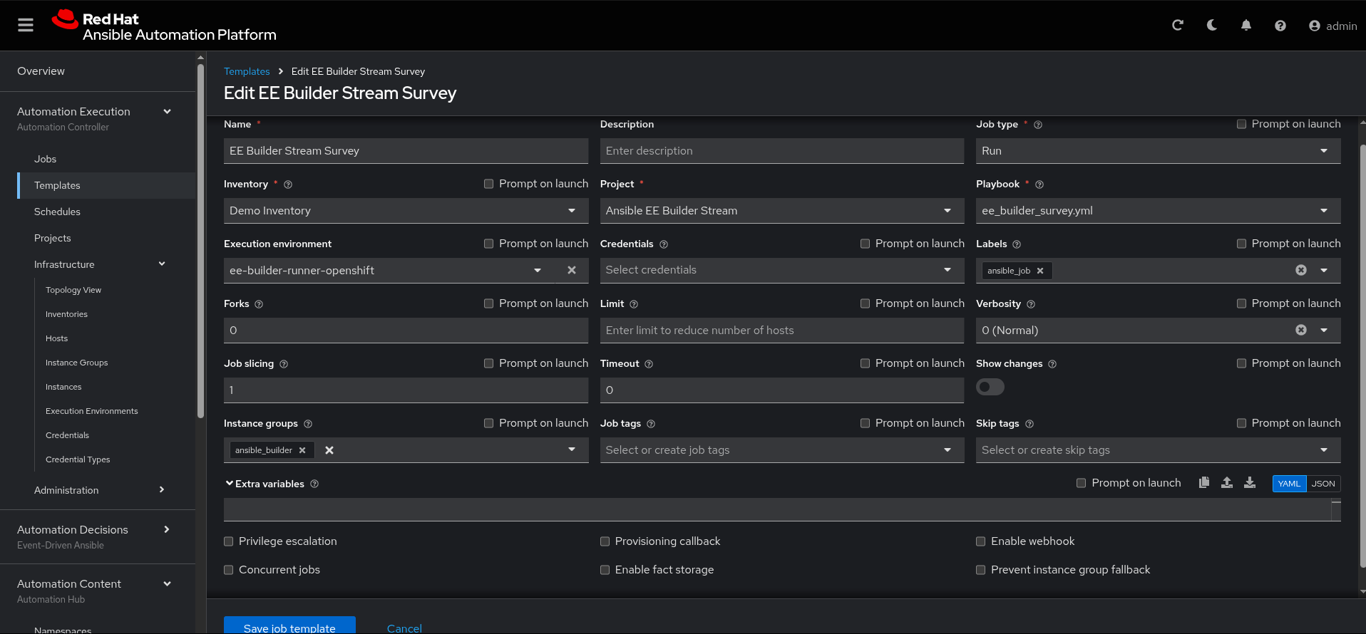Enable Privilege escalation checkbox
This screenshot has height=634, width=1366.
click(229, 541)
